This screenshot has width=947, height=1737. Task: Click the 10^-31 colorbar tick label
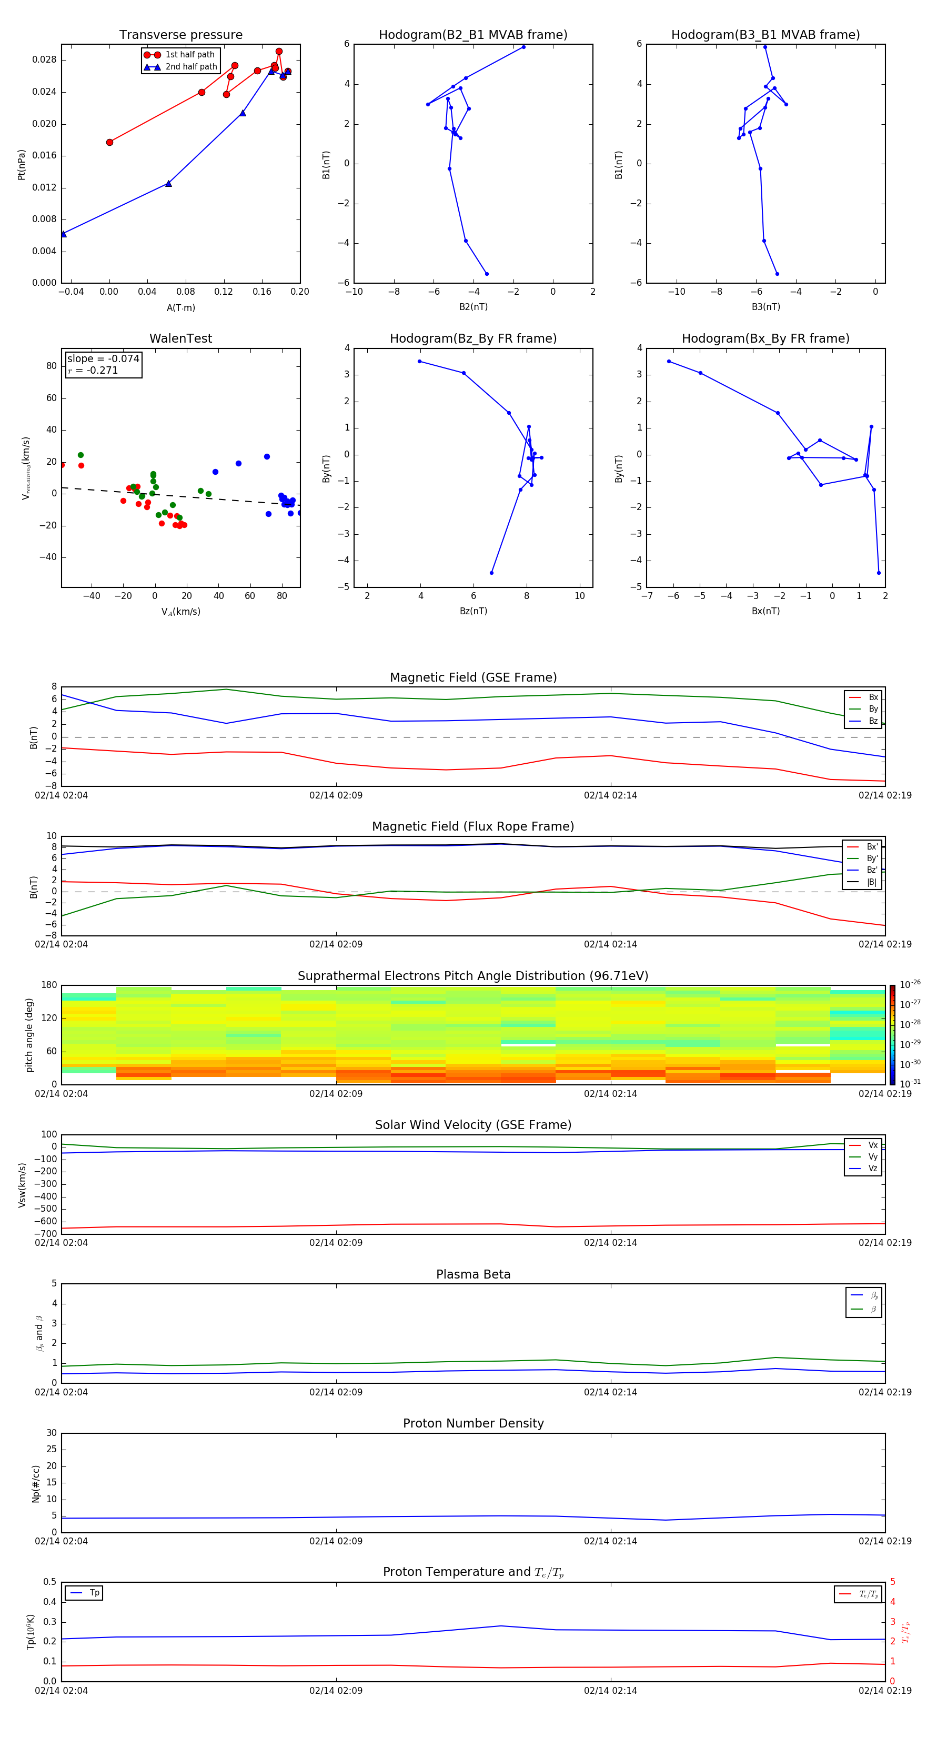[910, 1084]
